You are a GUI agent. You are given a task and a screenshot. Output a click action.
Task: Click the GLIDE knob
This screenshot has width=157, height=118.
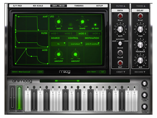click(x=144, y=107)
